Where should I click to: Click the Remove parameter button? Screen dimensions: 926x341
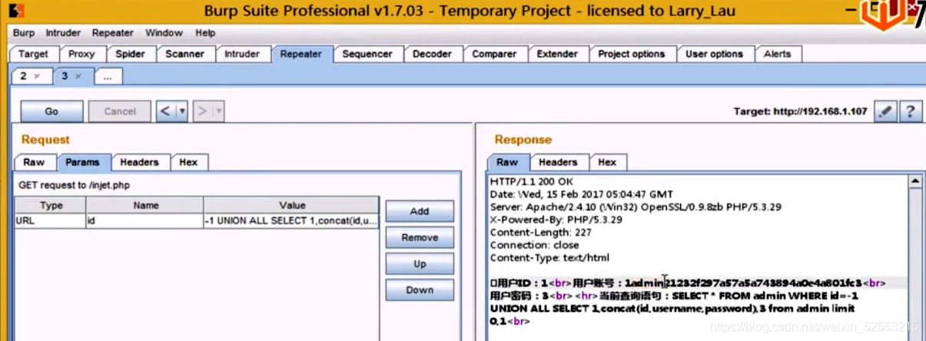pos(420,237)
